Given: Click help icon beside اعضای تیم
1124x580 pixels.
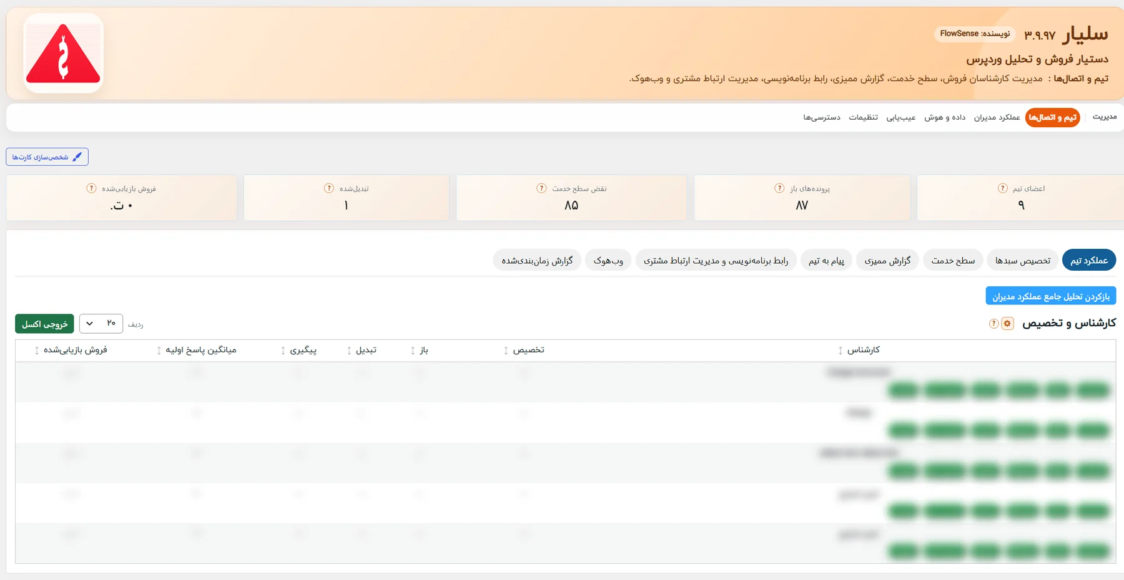Looking at the screenshot, I should click(1002, 188).
